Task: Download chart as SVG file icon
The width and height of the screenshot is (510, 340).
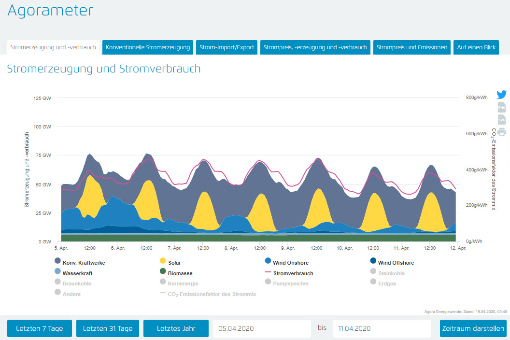Action: [x=502, y=119]
